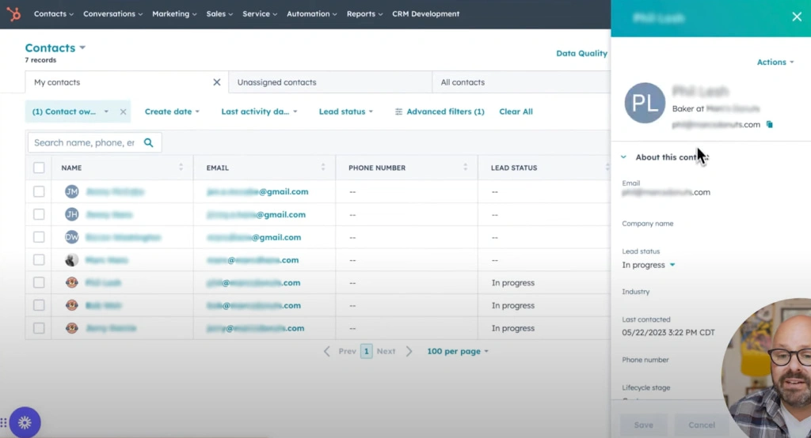The height and width of the screenshot is (438, 811).
Task: Open the Actions dropdown in side panel
Action: [775, 62]
